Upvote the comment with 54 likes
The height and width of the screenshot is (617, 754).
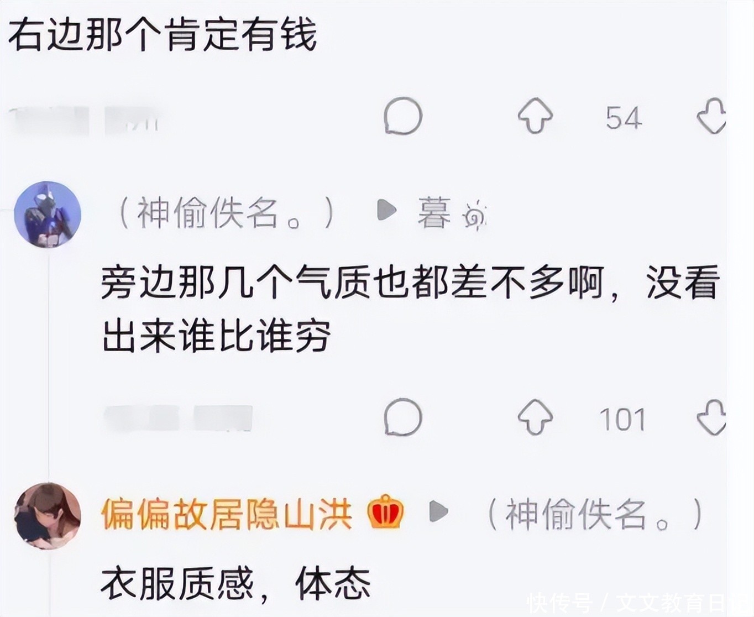pos(535,116)
